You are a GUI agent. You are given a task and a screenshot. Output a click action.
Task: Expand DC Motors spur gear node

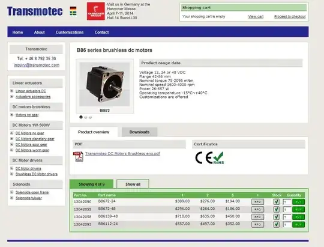click(x=12, y=144)
